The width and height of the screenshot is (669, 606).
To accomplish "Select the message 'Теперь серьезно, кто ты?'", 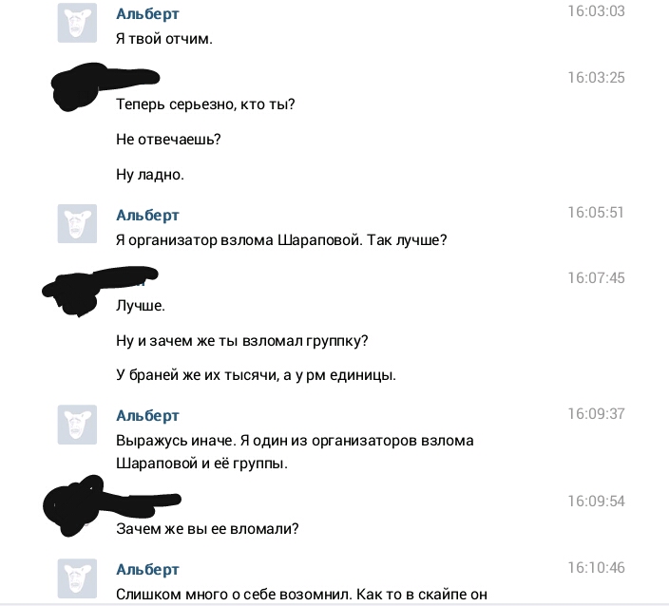I will [x=205, y=104].
